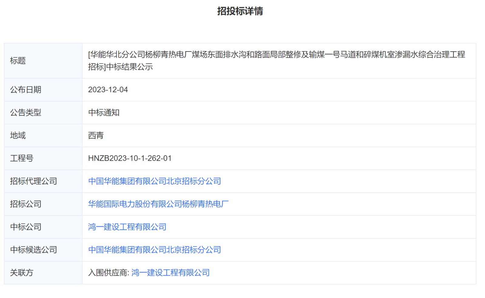This screenshot has width=485, height=298.
Task: Click the 中标通知 announcement type value
Action: tap(104, 113)
